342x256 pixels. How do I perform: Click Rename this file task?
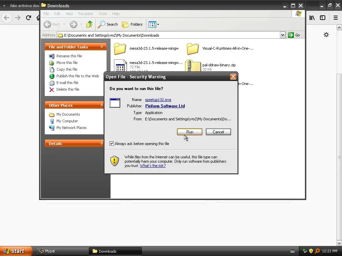[x=69, y=56]
